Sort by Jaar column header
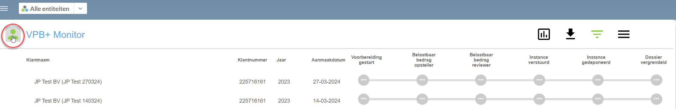The height and width of the screenshot is (109, 676). (x=281, y=60)
